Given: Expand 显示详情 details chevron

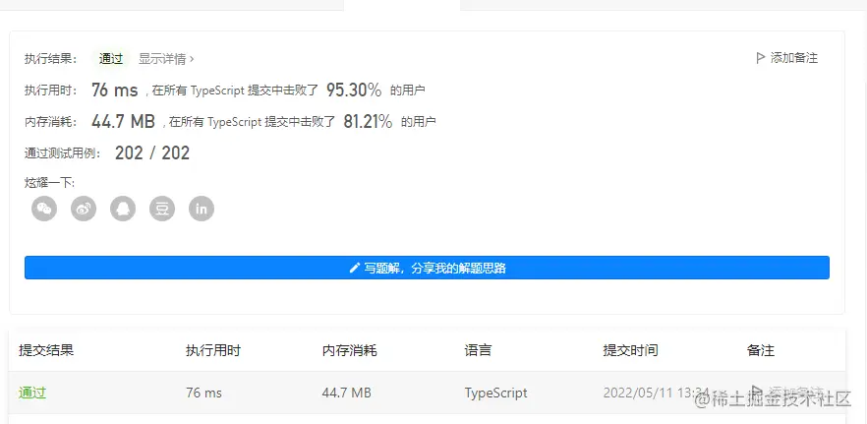Looking at the screenshot, I should pos(192,59).
